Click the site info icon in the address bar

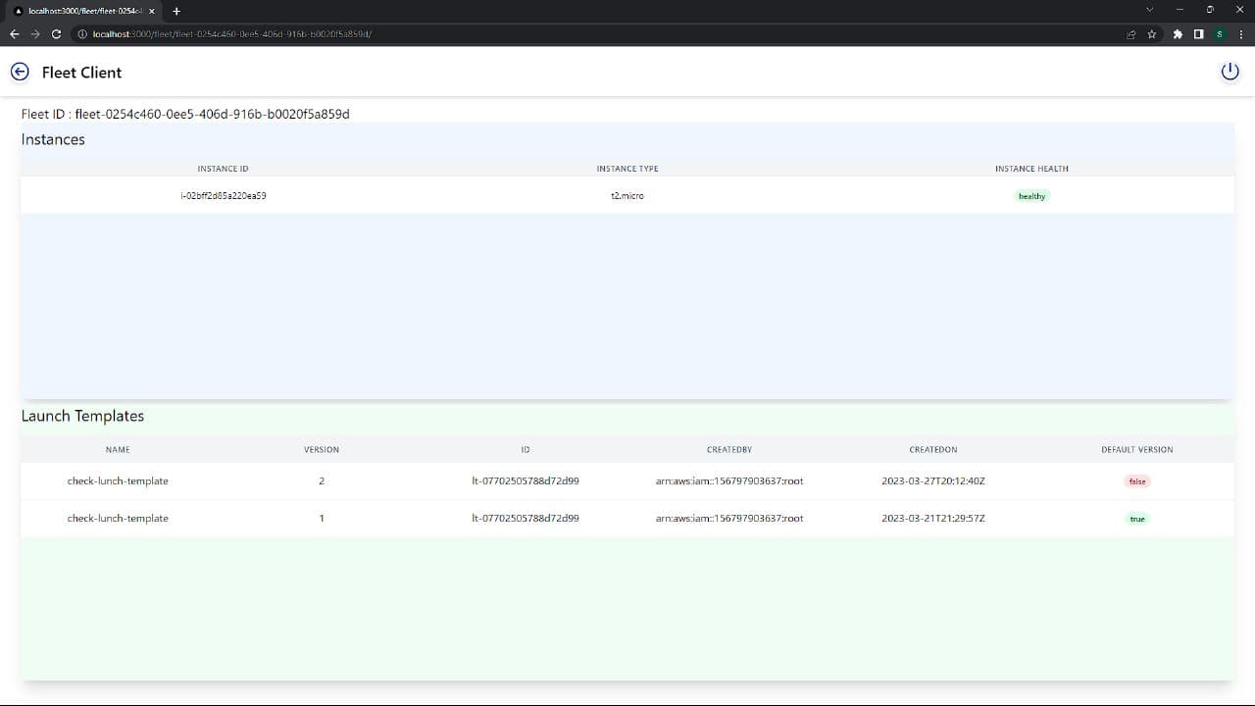pyautogui.click(x=84, y=33)
